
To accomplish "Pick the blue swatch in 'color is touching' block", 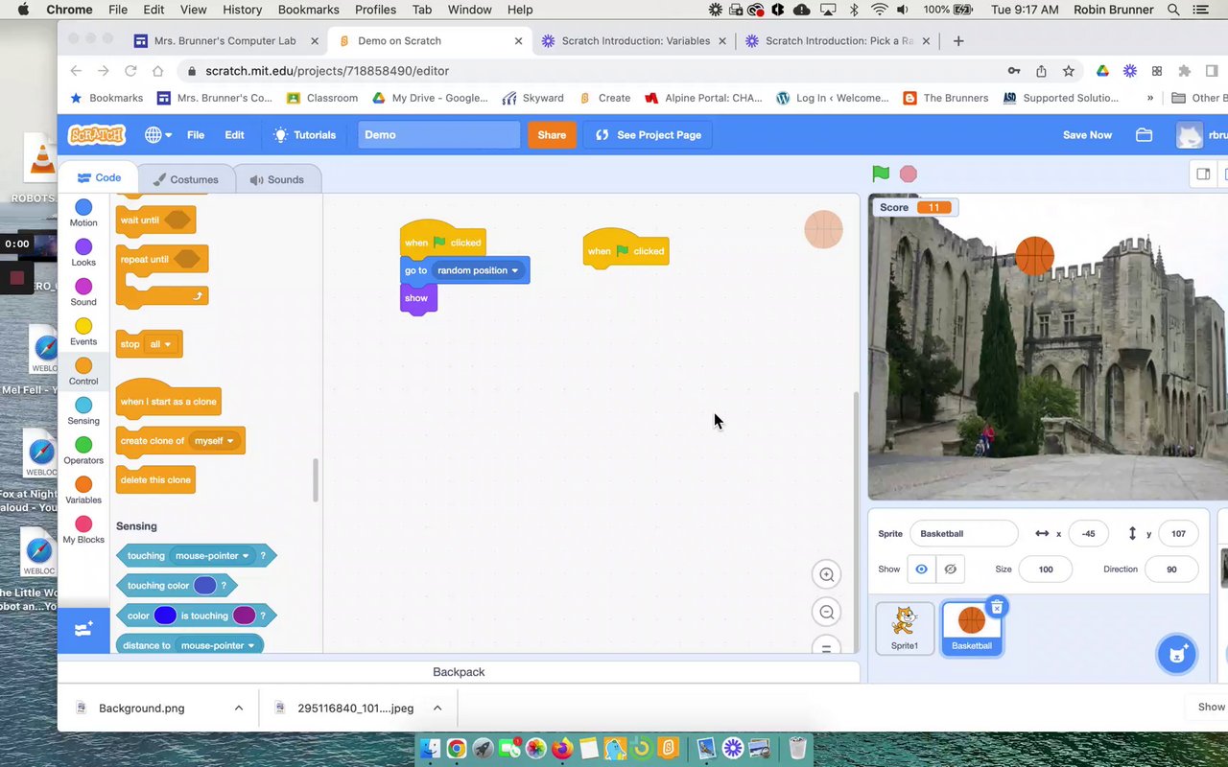I will pos(165,616).
